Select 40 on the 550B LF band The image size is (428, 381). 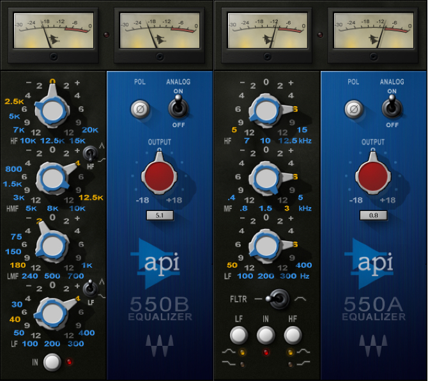[x=15, y=319]
